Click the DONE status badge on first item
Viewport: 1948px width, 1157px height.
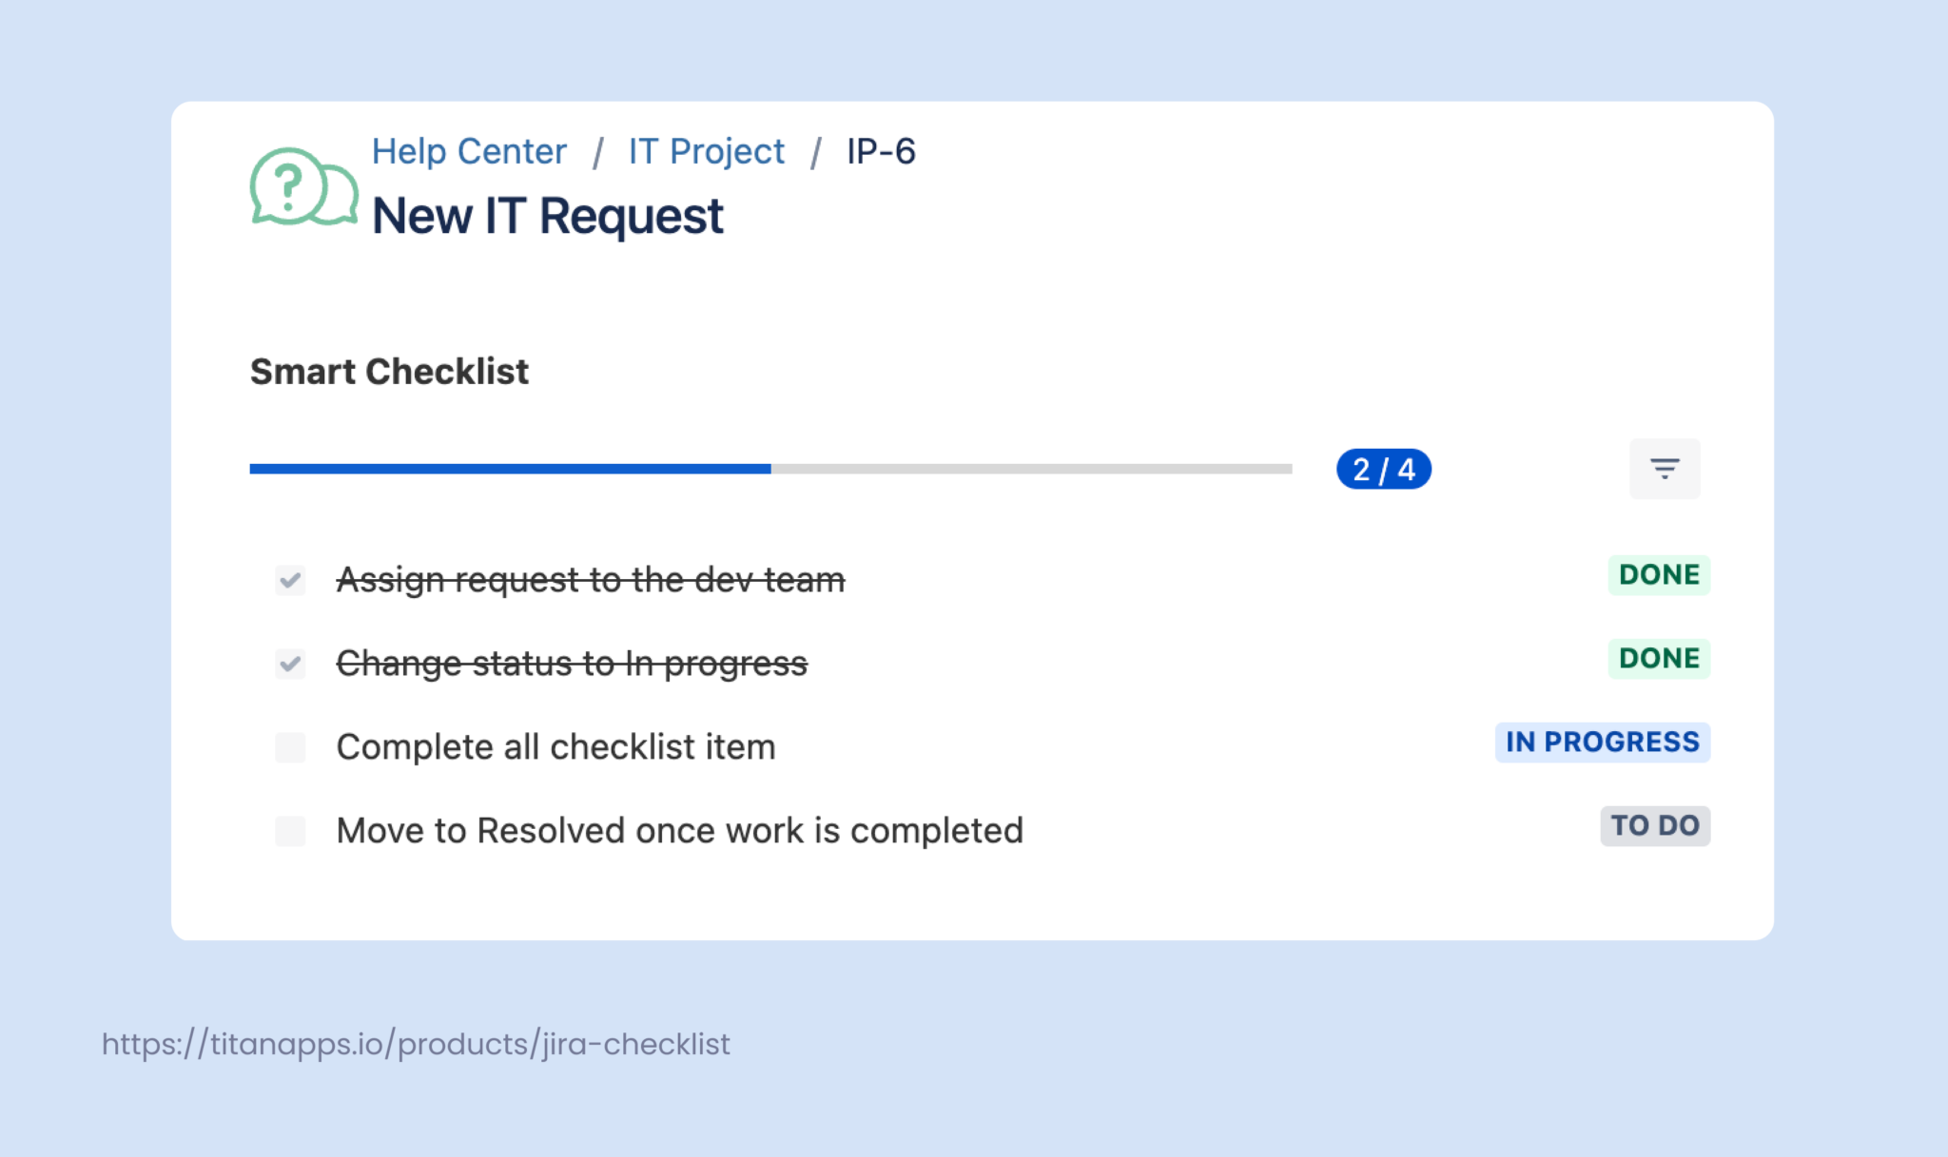coord(1657,574)
